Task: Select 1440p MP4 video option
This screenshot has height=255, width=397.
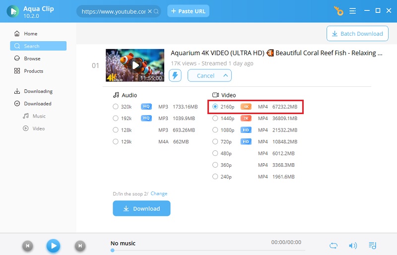Action: pos(215,118)
